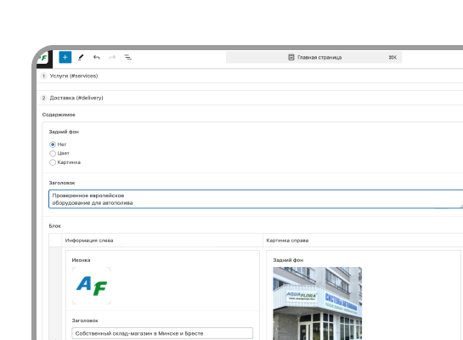Click the AF icon image thumbnail
The image size is (463, 340).
pyautogui.click(x=92, y=286)
